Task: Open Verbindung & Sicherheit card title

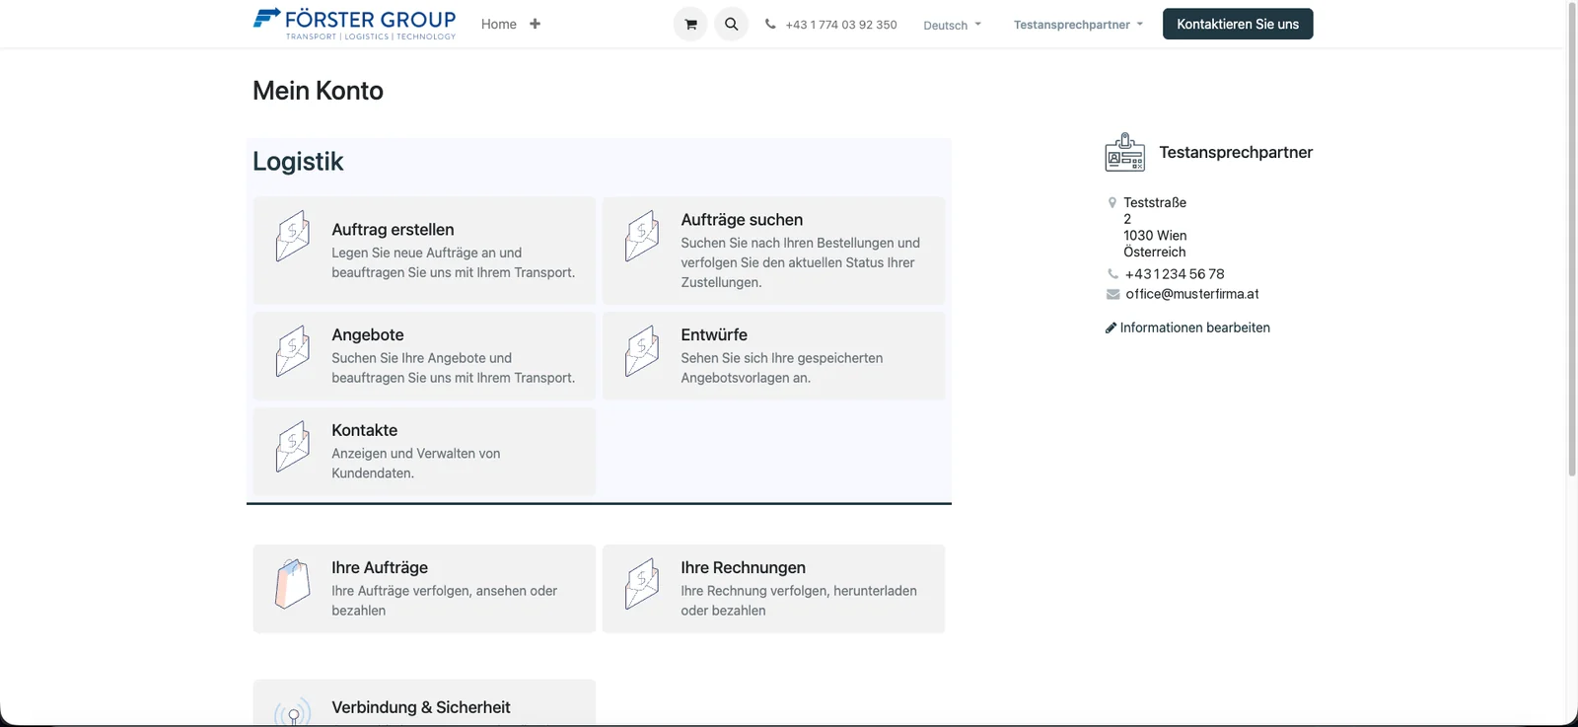Action: coord(421,707)
